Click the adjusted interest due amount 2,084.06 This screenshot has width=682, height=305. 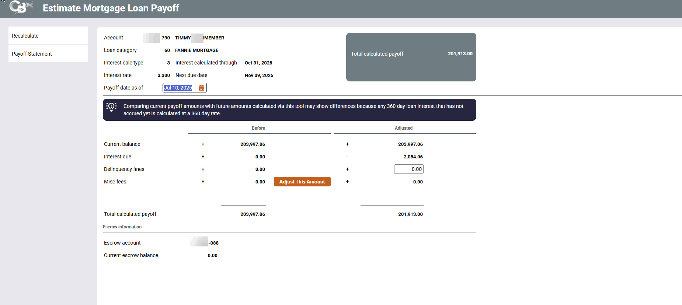(x=413, y=157)
